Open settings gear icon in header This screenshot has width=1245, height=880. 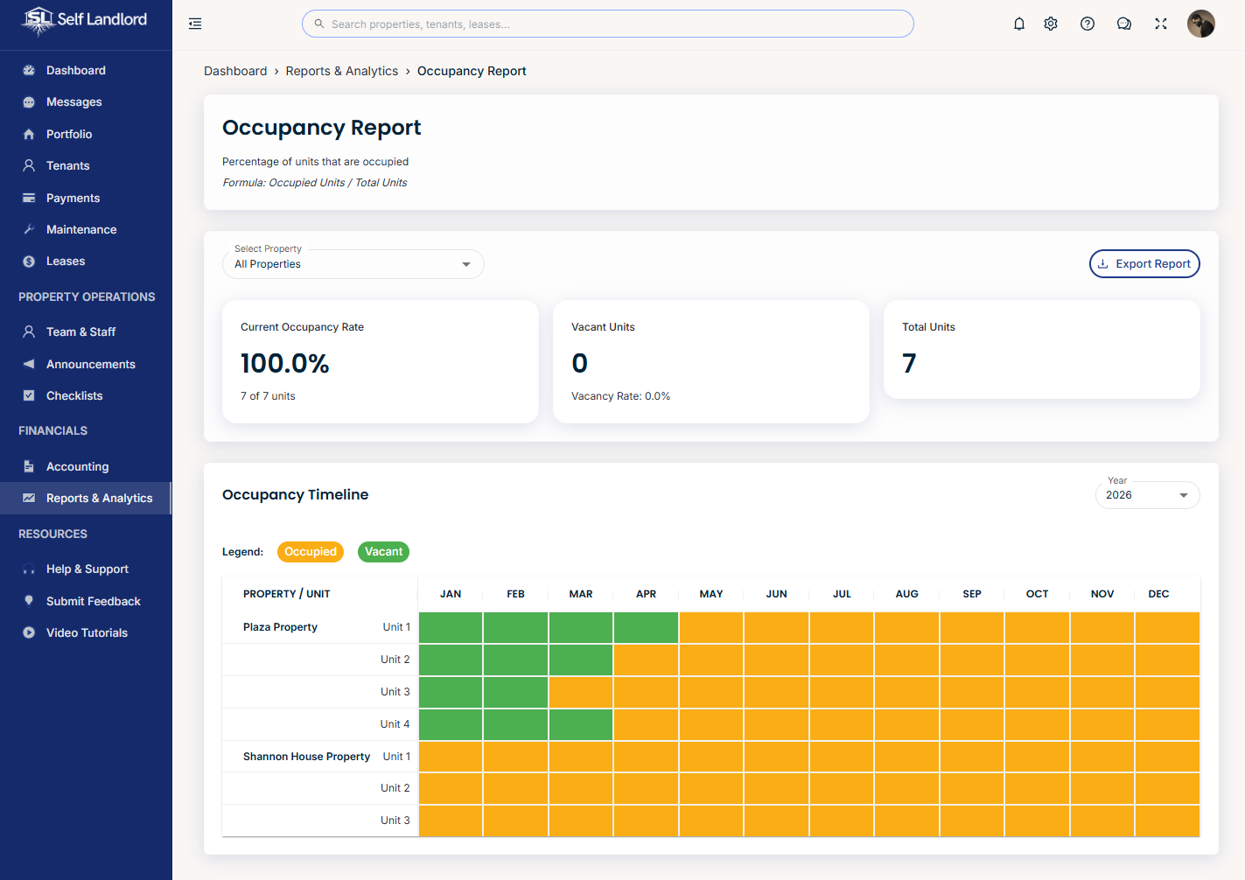[1051, 24]
